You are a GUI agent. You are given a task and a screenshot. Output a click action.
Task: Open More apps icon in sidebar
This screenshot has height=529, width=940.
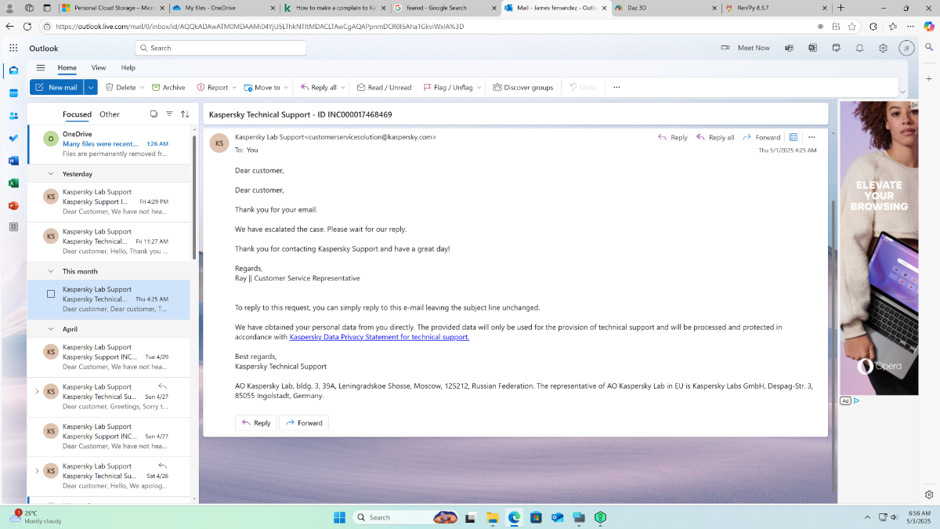pyautogui.click(x=13, y=227)
